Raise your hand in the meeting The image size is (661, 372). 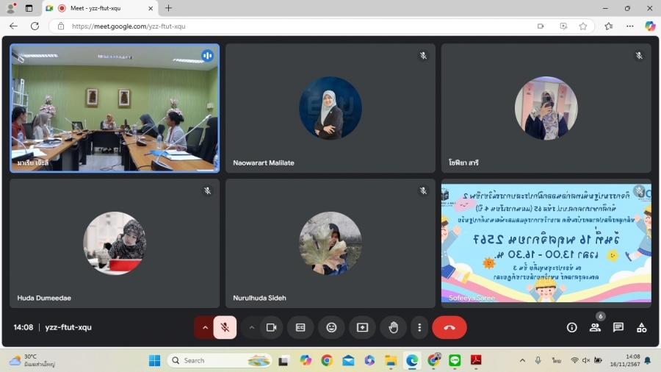click(x=393, y=327)
